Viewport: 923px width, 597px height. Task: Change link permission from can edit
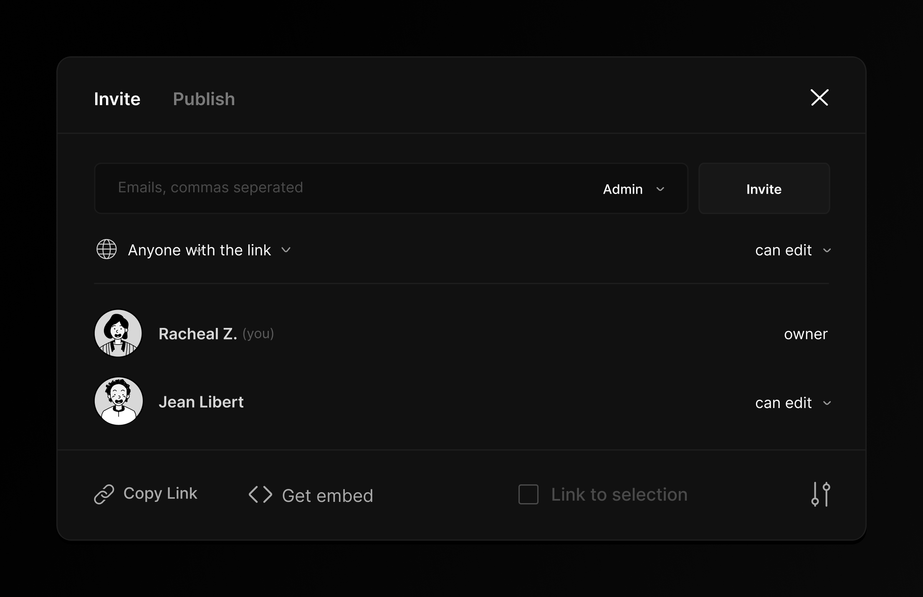click(793, 250)
